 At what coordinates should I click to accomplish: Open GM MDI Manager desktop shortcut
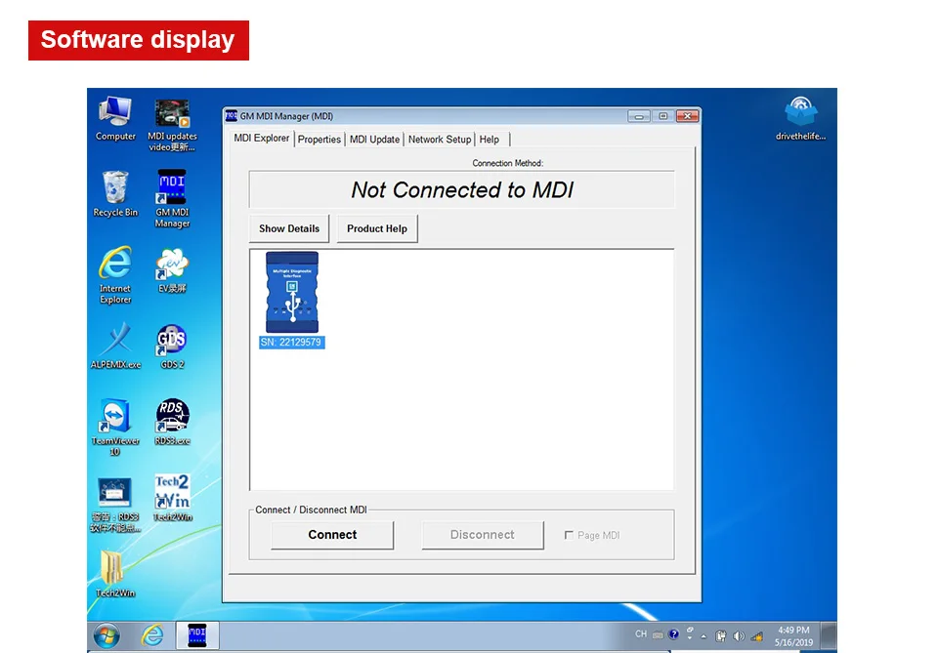click(172, 199)
